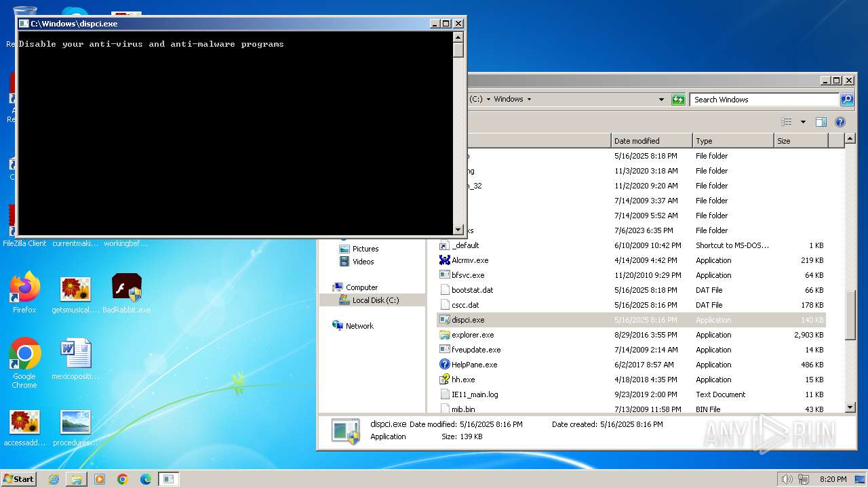
Task: Expand the Local Disk (C:) breadcrumb arrow
Action: click(488, 100)
